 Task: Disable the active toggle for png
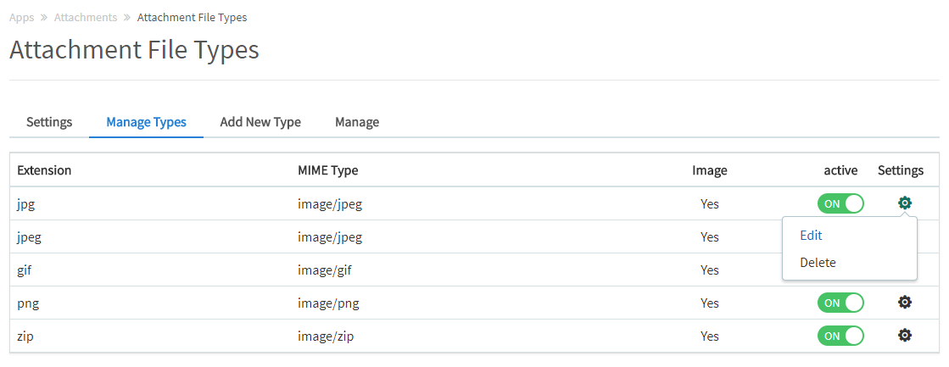tap(840, 303)
